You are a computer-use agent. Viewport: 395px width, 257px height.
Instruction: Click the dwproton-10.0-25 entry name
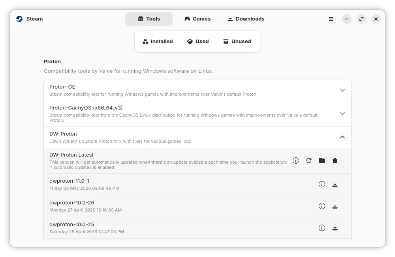[x=72, y=224]
